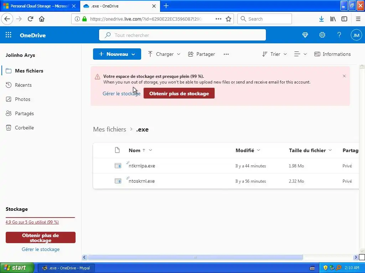Select the .exe - OneDrive - Mypal taskbar item
This screenshot has width=365, height=273.
pos(66,268)
